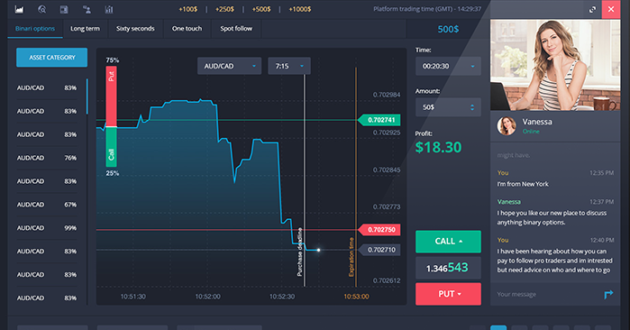Send the chat message with arrow icon
Screen dimensions: 630x330
[608, 294]
